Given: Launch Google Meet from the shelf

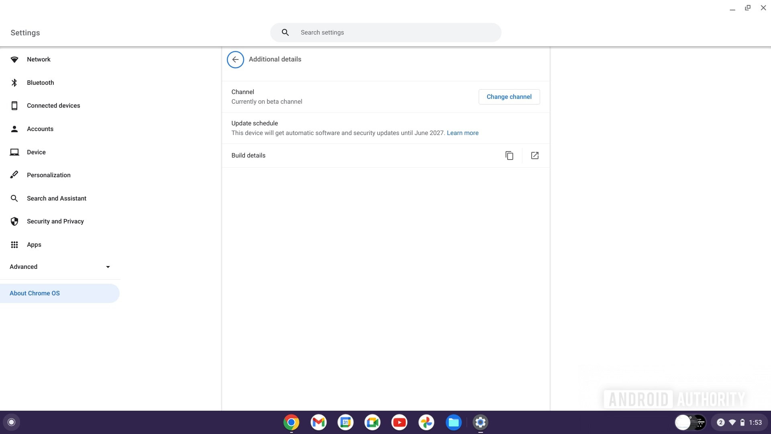Looking at the screenshot, I should [372, 422].
